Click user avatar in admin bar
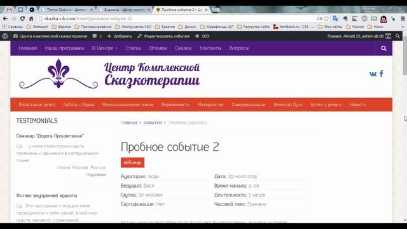 (388, 36)
